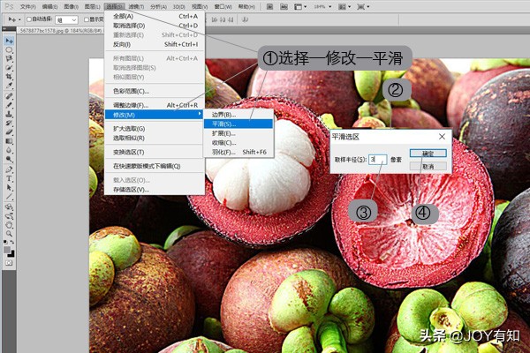Select the Clone Stamp tool
This screenshot has width=530, height=353.
coord(9,114)
